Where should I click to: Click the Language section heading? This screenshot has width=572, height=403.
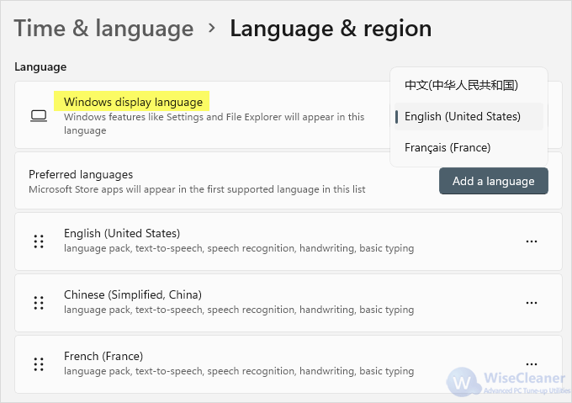point(40,66)
